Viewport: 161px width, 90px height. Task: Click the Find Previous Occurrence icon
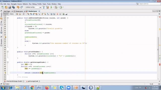(x=31, y=14)
